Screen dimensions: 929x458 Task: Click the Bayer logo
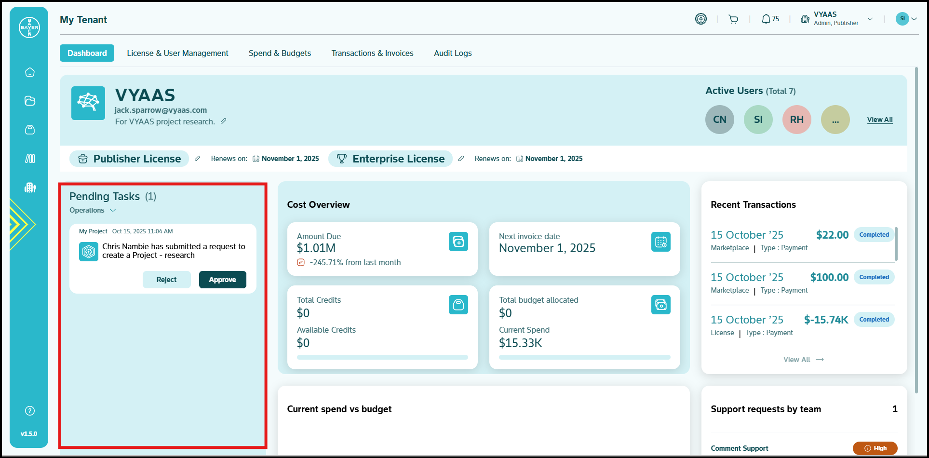pyautogui.click(x=29, y=27)
